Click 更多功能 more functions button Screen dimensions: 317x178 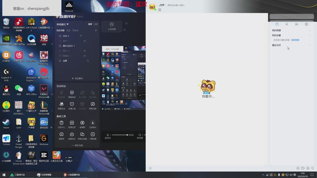coord(77,145)
